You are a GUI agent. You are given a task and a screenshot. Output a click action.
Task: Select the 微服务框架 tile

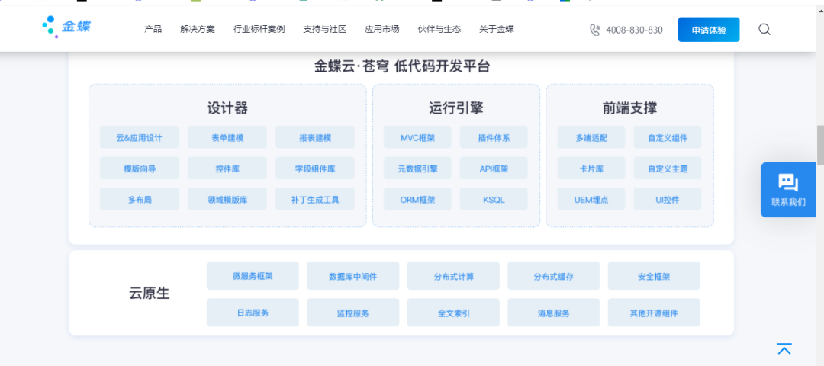(253, 276)
